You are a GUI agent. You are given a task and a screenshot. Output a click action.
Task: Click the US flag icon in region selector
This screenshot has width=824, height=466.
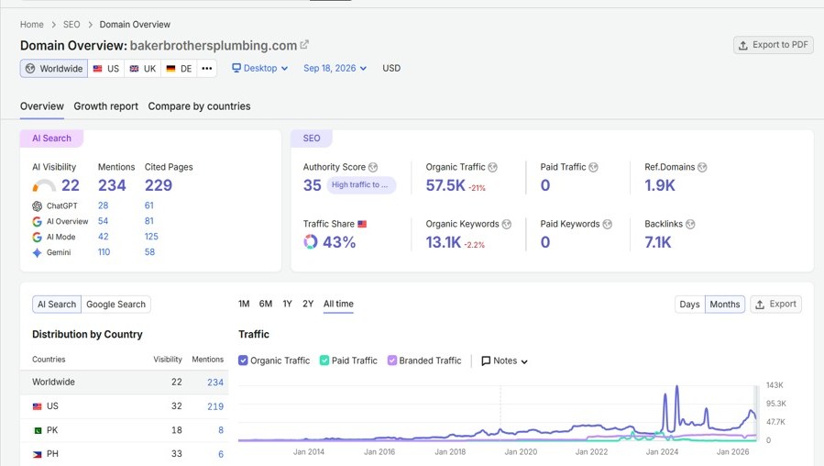tap(98, 69)
